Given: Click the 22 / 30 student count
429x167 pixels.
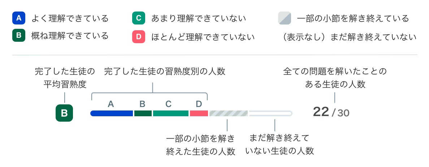Looking at the screenshot, I should click(x=331, y=112).
